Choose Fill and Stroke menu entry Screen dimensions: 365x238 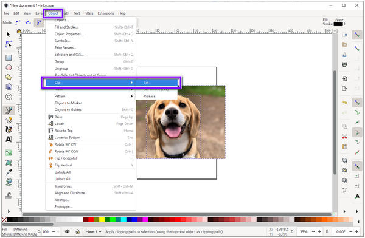[91, 27]
